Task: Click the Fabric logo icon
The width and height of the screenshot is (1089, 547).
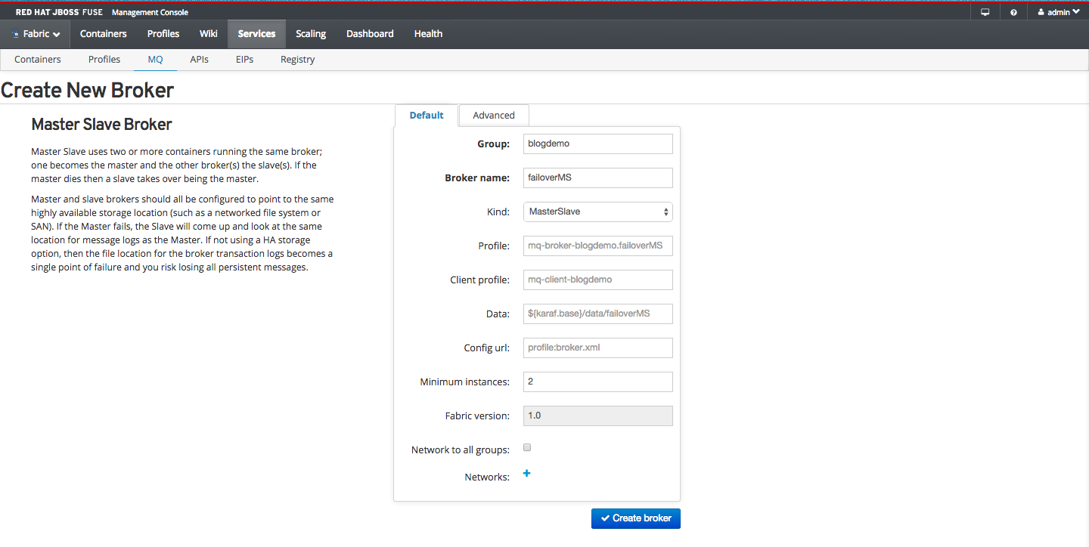Action: (16, 34)
